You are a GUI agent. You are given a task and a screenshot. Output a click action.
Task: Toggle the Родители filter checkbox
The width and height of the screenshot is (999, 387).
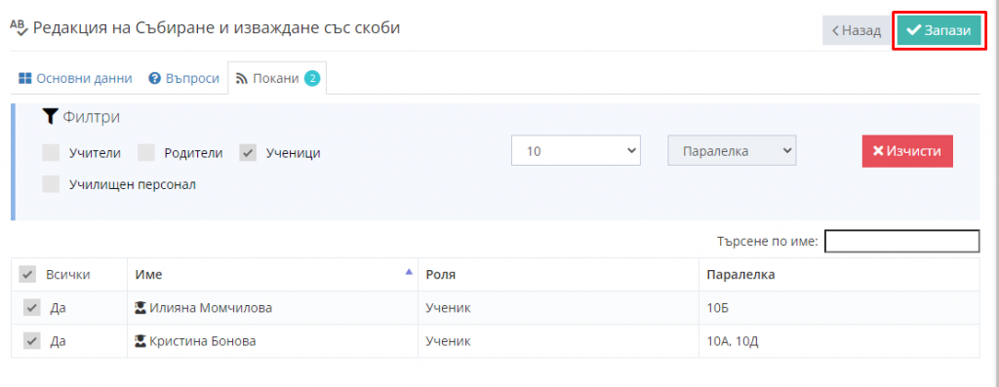(146, 153)
